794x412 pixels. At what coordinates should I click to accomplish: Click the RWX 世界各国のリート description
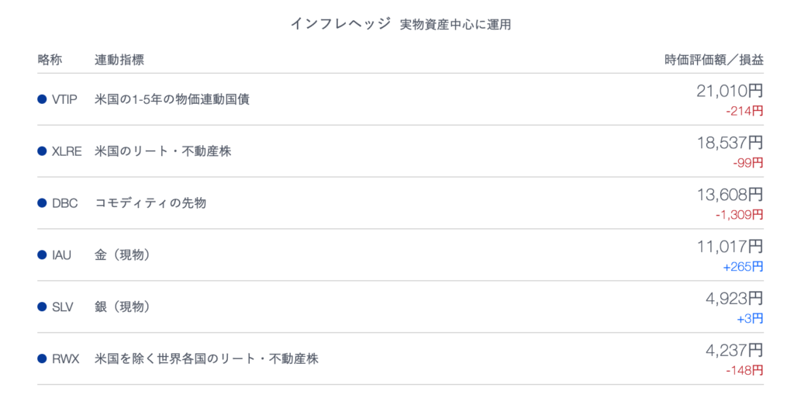click(206, 358)
